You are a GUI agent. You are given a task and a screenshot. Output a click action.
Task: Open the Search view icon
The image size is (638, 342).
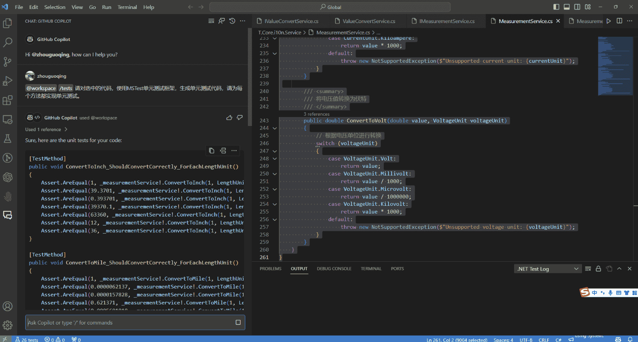click(x=7, y=42)
